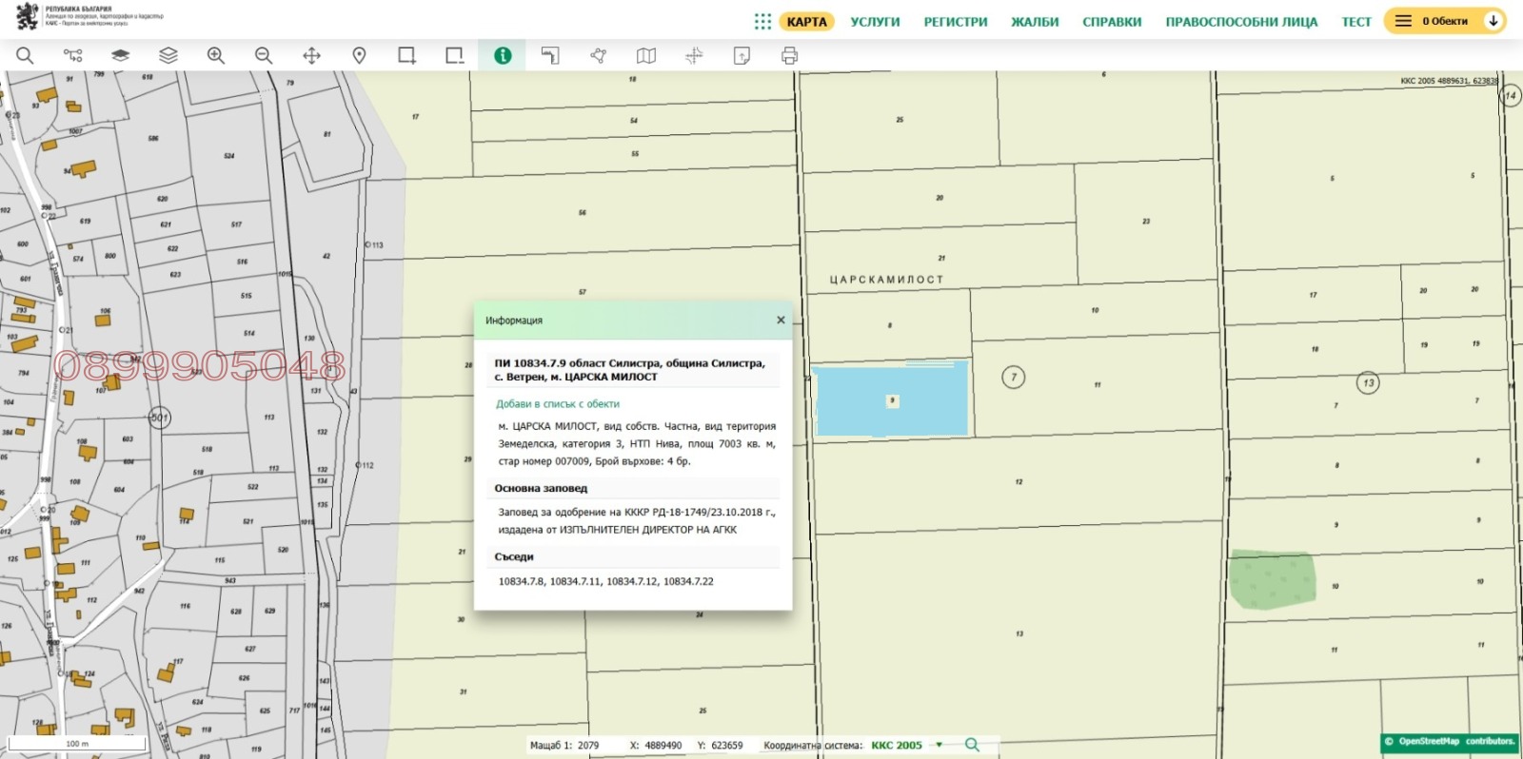Toggle the remove rectangle selection tool
The width and height of the screenshot is (1523, 759).
click(x=455, y=56)
